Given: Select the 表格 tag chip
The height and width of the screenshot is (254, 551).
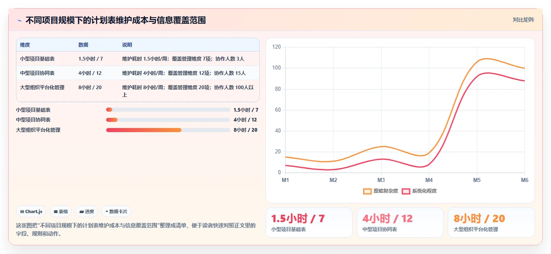Looking at the screenshot, I should (61, 211).
